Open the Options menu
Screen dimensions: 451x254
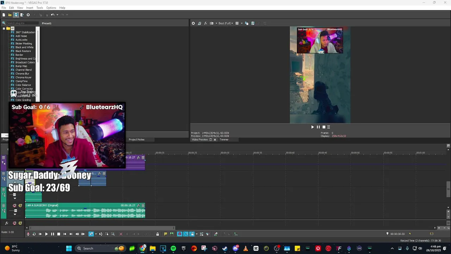click(x=51, y=8)
